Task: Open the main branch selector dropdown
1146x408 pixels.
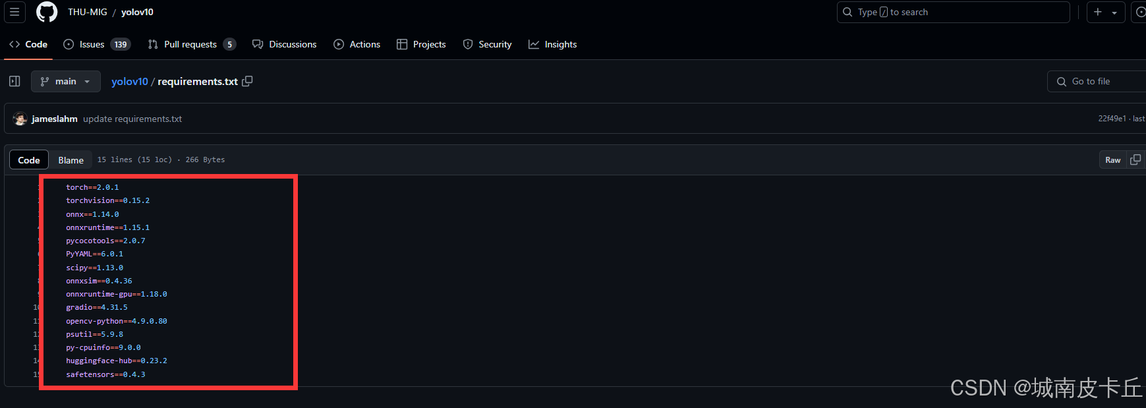Action: coord(66,81)
